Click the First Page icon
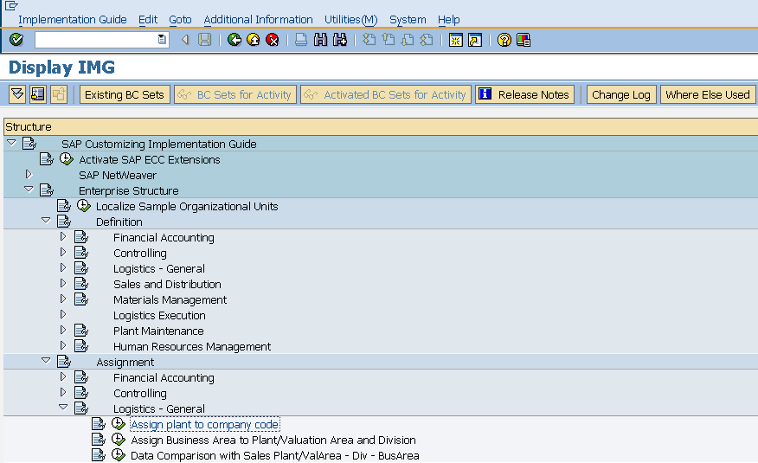758x463 pixels. coord(369,40)
